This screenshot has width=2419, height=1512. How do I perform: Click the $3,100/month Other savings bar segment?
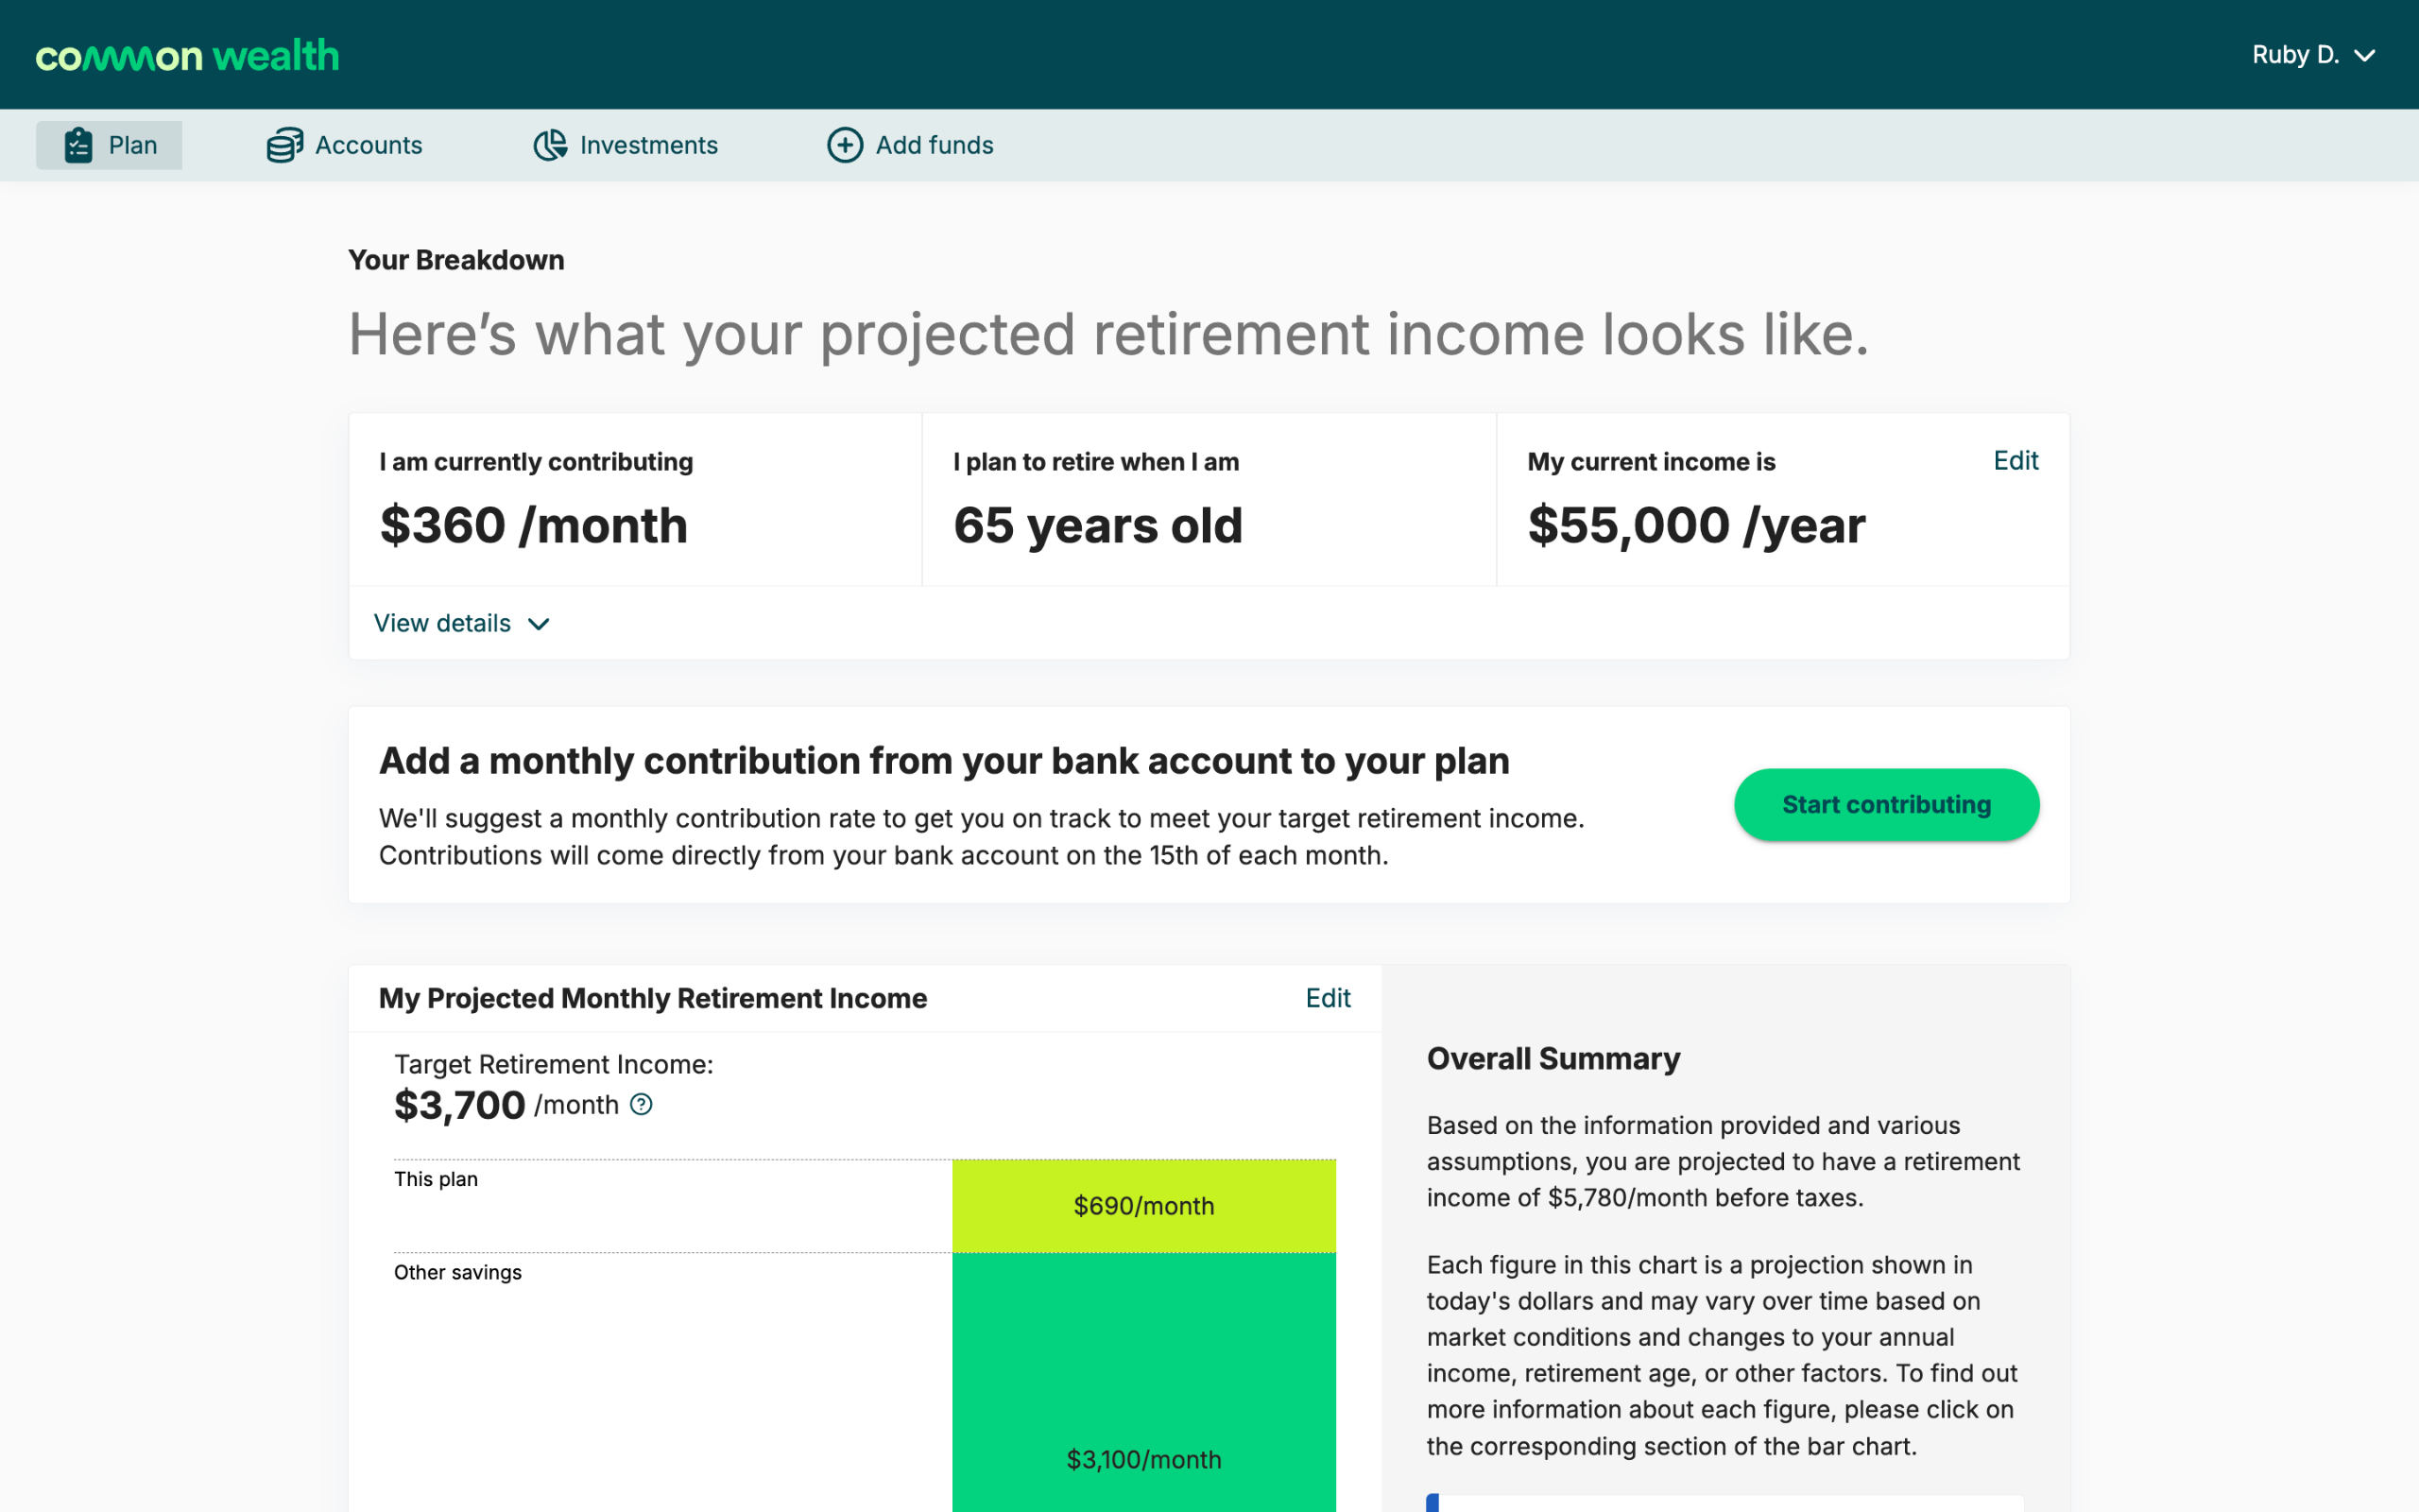pos(1143,1400)
